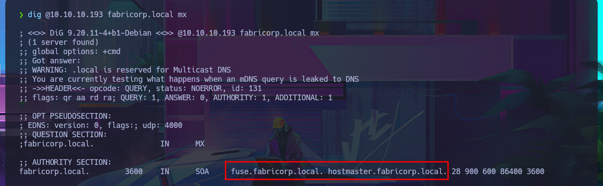Click the 'flags: qr aa rd ra' text
603x186 pixels.
coord(65,98)
